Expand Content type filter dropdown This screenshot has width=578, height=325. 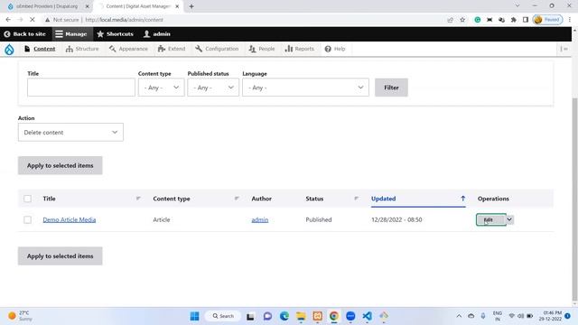pyautogui.click(x=161, y=88)
